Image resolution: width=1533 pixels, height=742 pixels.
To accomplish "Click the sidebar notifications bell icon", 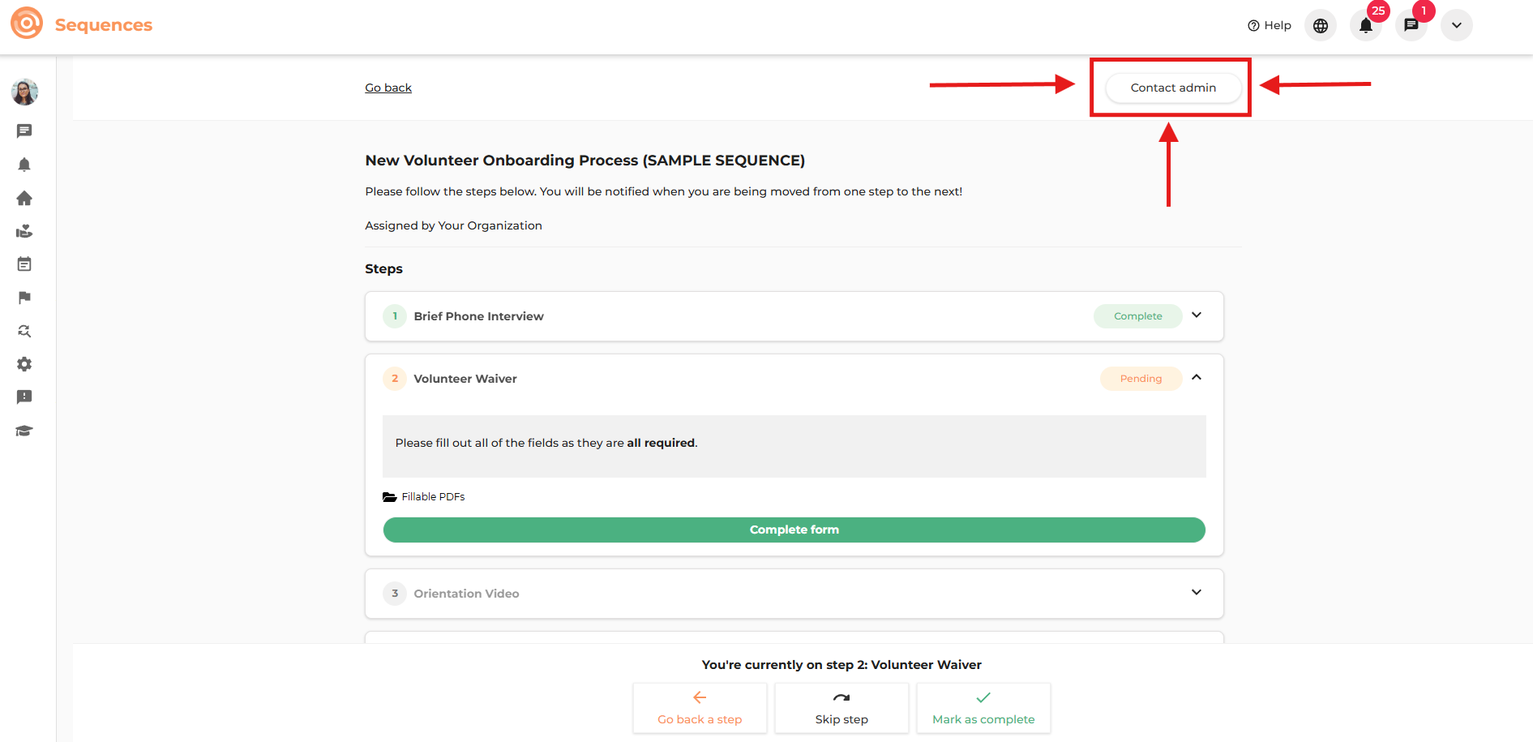I will click(24, 165).
